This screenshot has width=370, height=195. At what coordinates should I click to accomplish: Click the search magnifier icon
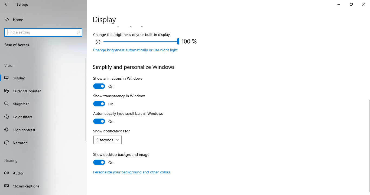(x=78, y=32)
